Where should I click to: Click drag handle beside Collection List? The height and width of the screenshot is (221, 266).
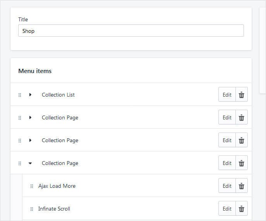pos(20,95)
